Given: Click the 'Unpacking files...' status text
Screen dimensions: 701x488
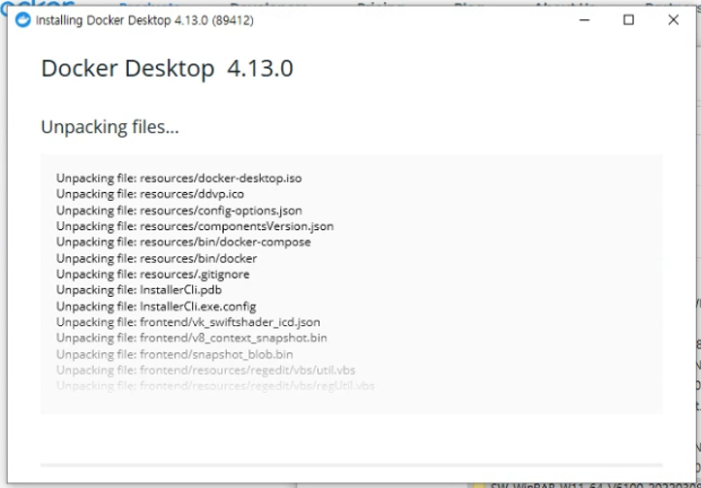Looking at the screenshot, I should tap(110, 127).
